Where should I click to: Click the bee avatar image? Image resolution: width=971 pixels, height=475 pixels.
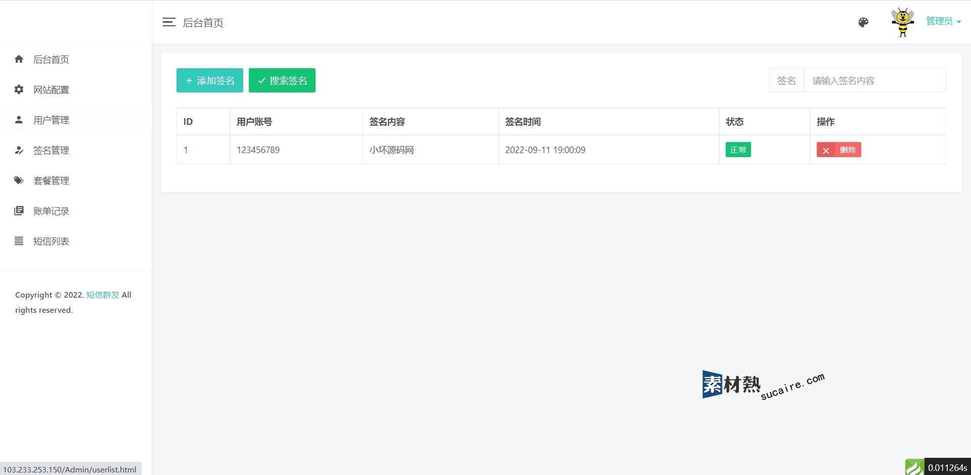pyautogui.click(x=902, y=22)
